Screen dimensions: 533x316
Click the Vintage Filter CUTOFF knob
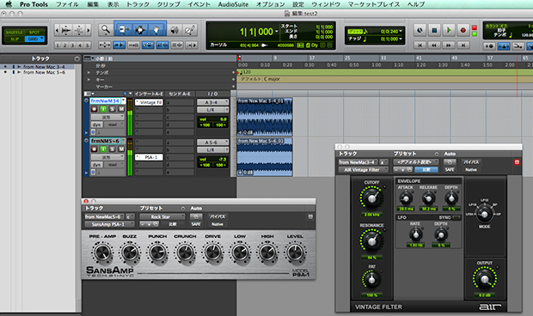tap(371, 198)
